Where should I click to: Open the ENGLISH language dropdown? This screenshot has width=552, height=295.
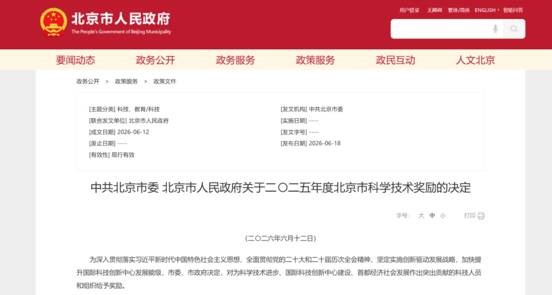tap(487, 10)
